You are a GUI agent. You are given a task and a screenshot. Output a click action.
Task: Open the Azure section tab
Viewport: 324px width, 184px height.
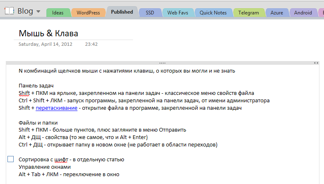point(277,13)
